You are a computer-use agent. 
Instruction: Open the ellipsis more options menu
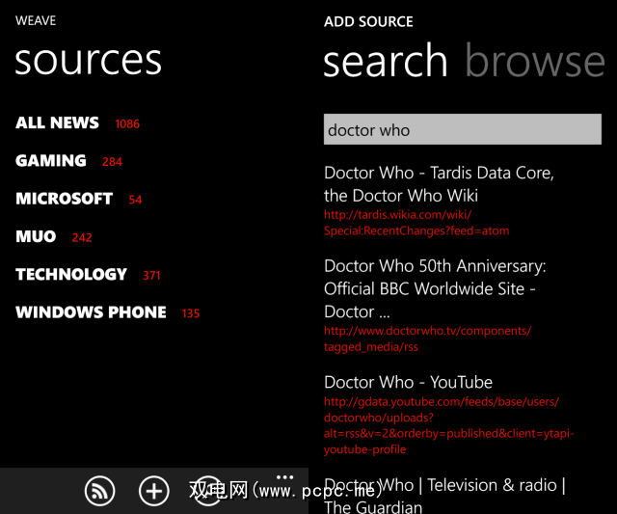[x=284, y=476]
